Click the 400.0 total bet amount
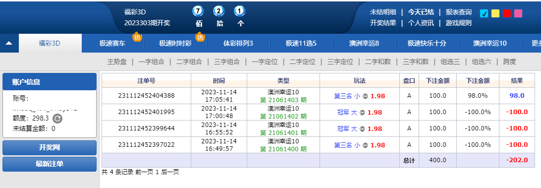This screenshot has height=188, width=541. coord(437,160)
